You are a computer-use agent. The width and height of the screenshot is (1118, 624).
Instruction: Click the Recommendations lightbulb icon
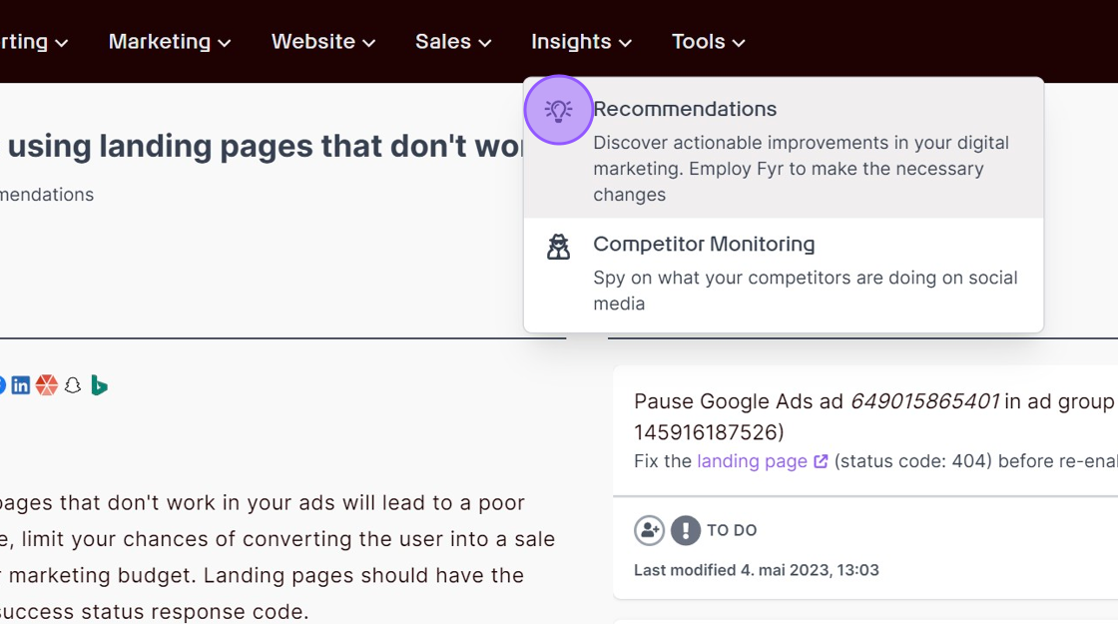click(558, 111)
